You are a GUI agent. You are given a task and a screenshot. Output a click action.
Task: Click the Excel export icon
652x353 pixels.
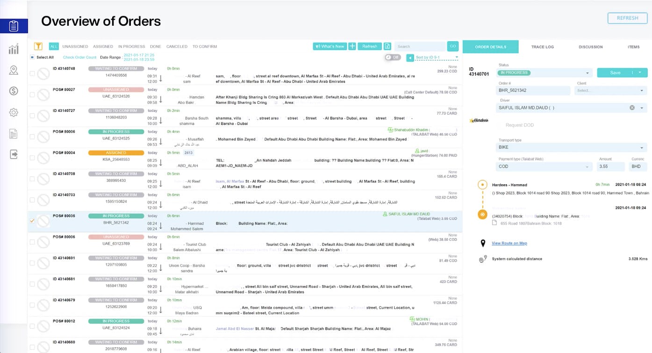387,46
